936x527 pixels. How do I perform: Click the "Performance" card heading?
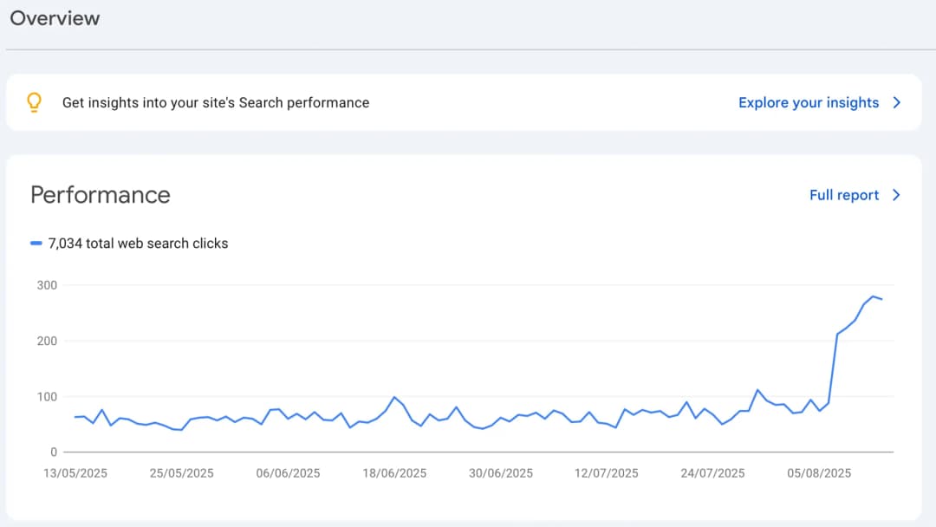click(101, 195)
